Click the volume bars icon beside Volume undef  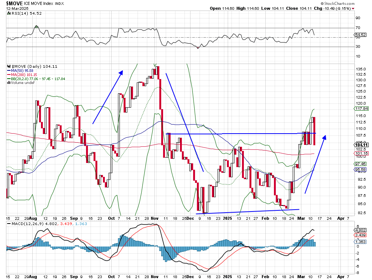(x=9, y=83)
